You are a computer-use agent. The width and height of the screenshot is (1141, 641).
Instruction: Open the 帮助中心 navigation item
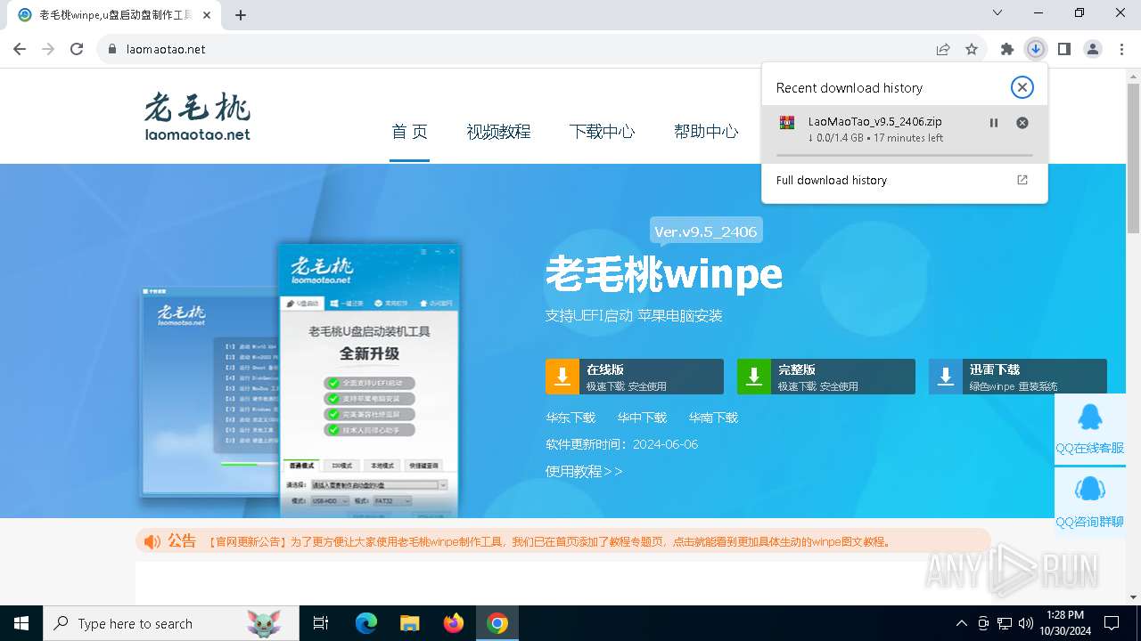(x=706, y=132)
